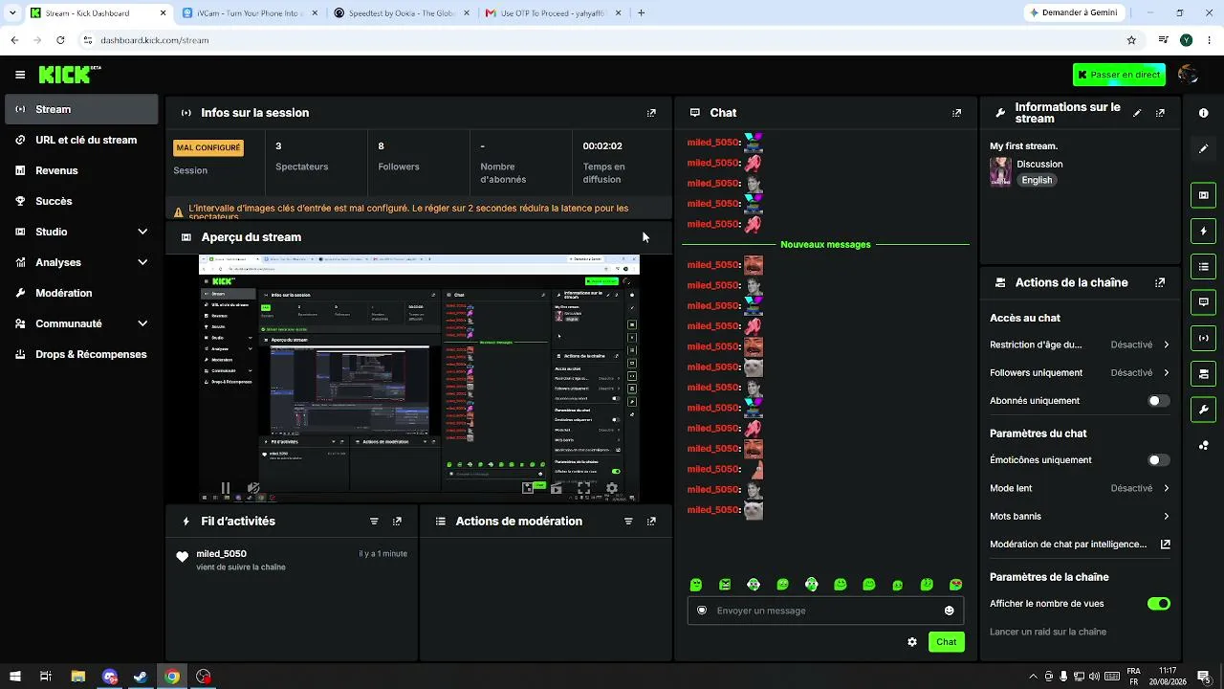Open Followers uniquement settings

(1080, 372)
